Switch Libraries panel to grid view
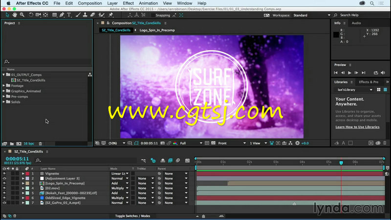This screenshot has width=391, height=220. [379, 90]
